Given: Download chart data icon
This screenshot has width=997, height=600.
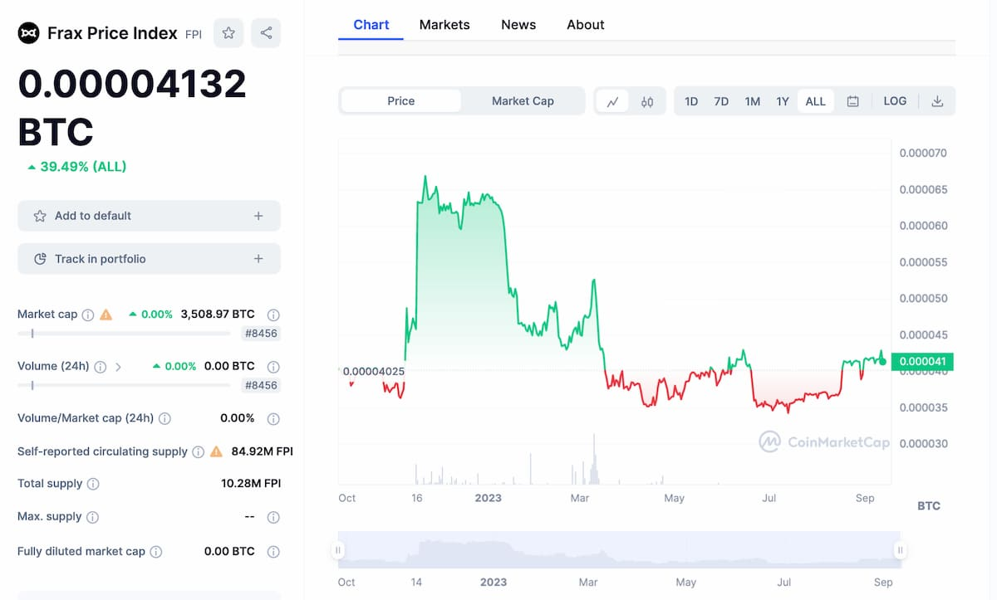Looking at the screenshot, I should click(x=937, y=101).
